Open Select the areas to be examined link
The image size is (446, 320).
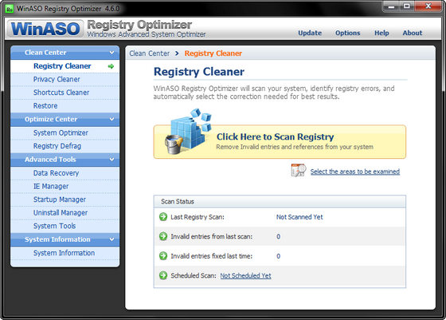pyautogui.click(x=355, y=172)
